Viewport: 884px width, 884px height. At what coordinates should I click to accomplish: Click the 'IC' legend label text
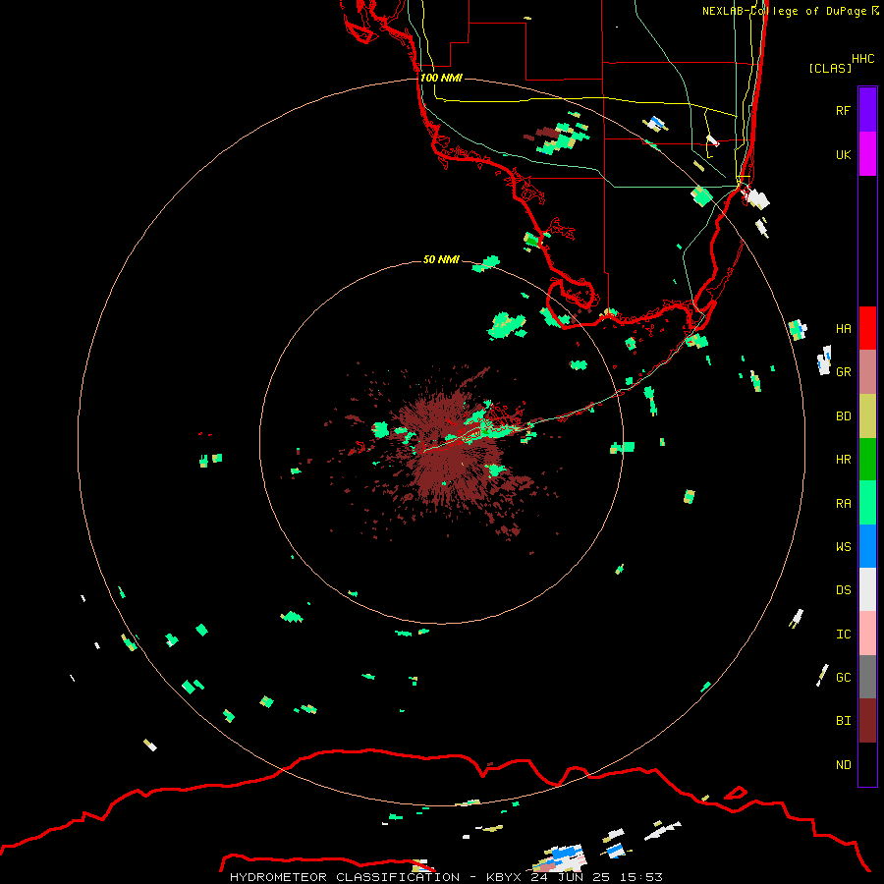coord(843,635)
